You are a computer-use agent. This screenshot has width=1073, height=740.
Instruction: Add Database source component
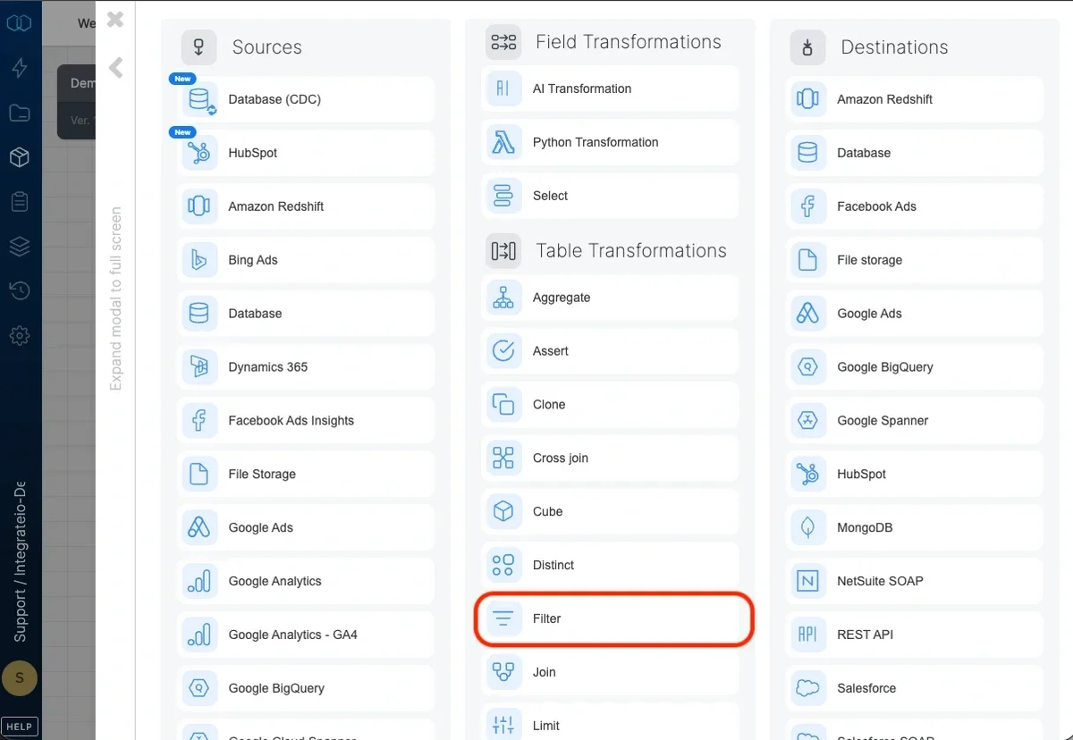tap(306, 314)
